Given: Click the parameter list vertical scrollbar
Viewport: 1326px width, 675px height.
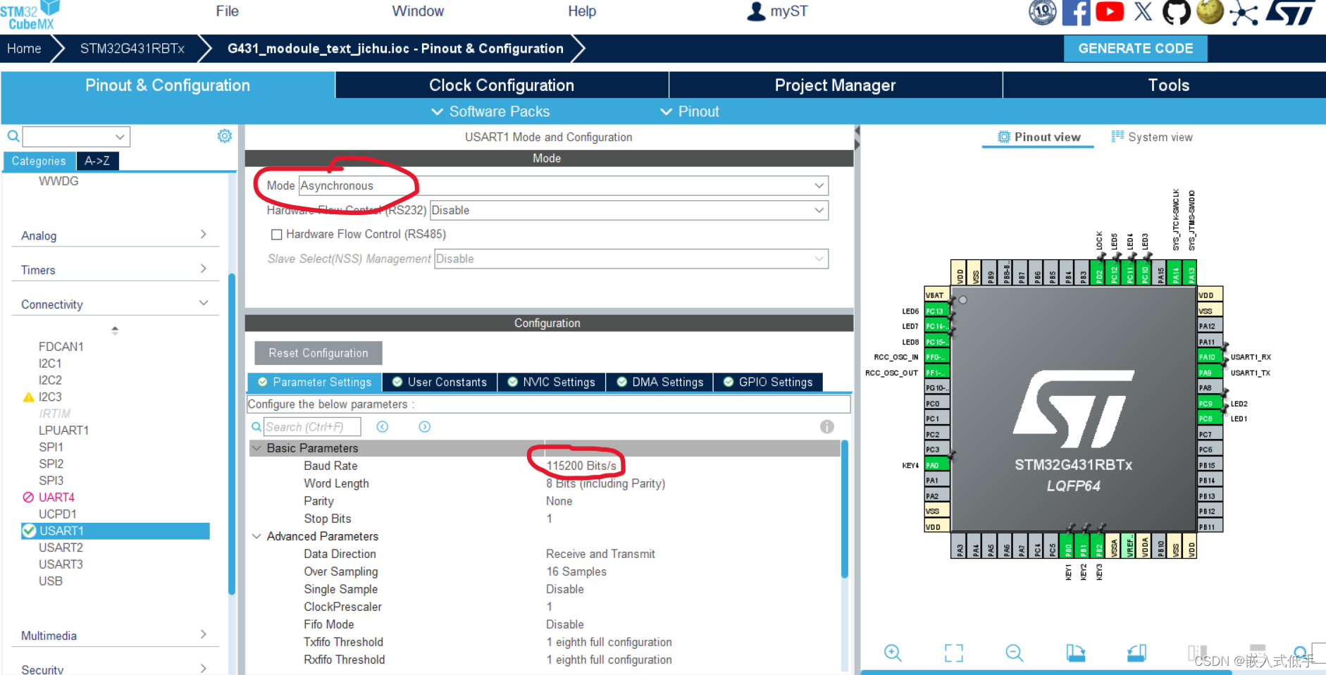Looking at the screenshot, I should (x=845, y=509).
